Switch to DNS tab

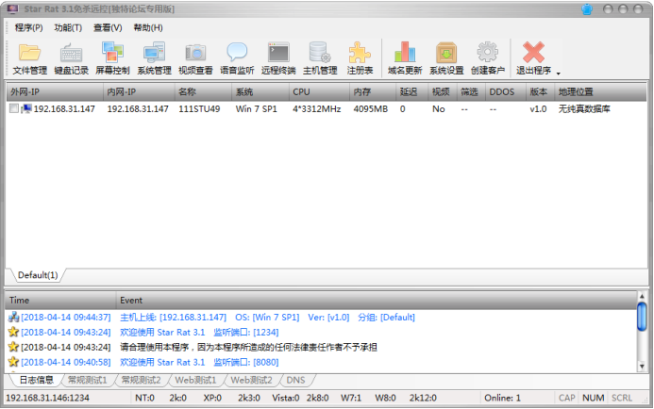(x=295, y=380)
